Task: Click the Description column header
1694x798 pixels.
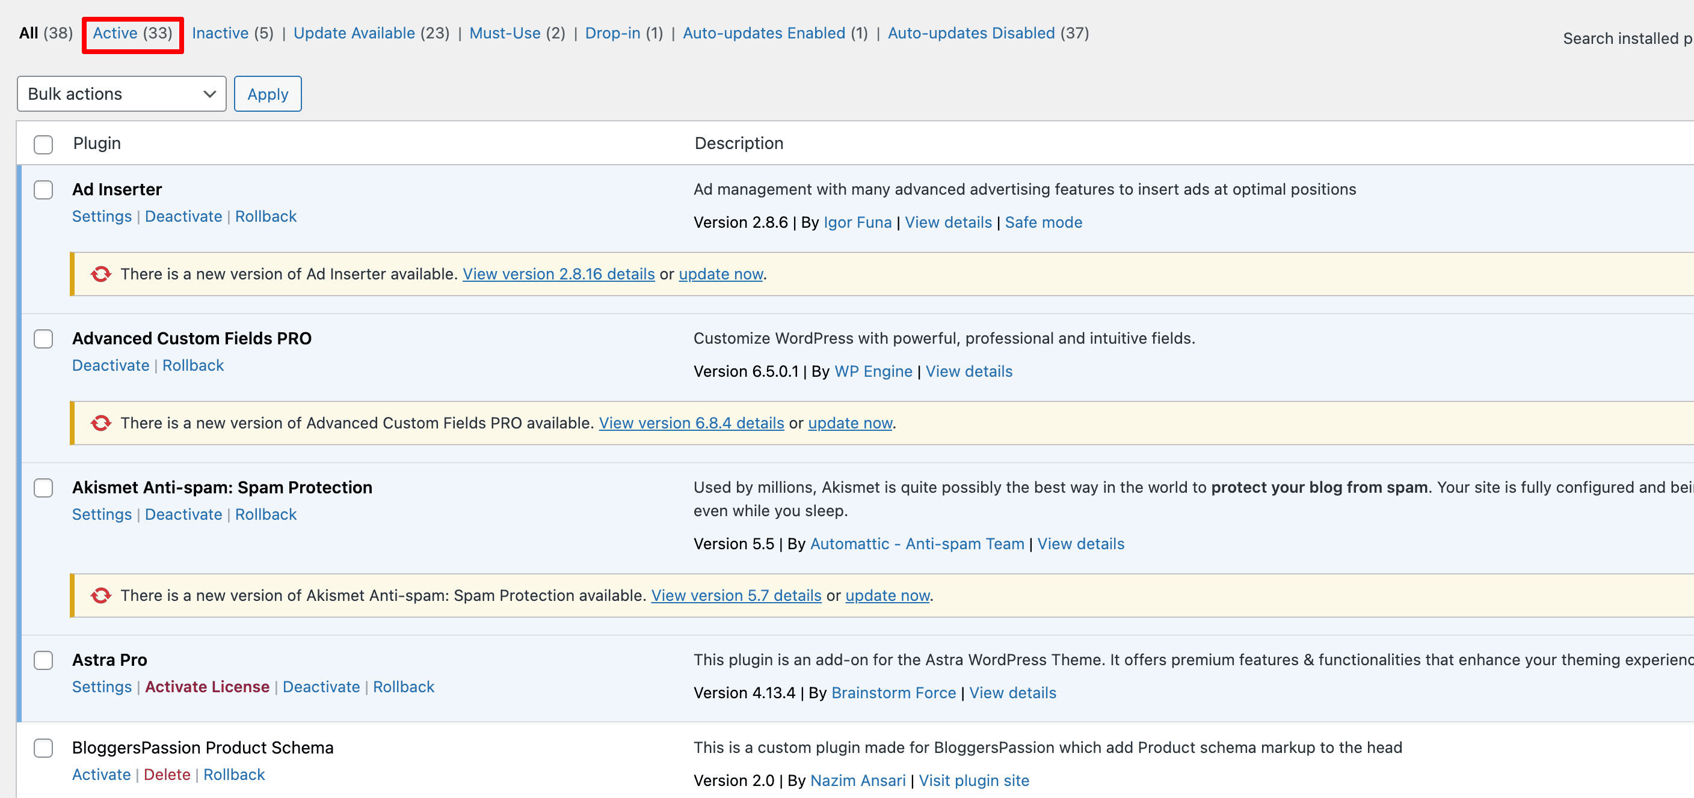Action: click(739, 143)
